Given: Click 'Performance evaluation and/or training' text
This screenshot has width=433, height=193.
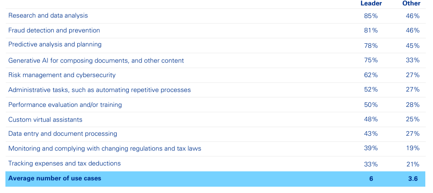Looking at the screenshot, I should 65,105.
